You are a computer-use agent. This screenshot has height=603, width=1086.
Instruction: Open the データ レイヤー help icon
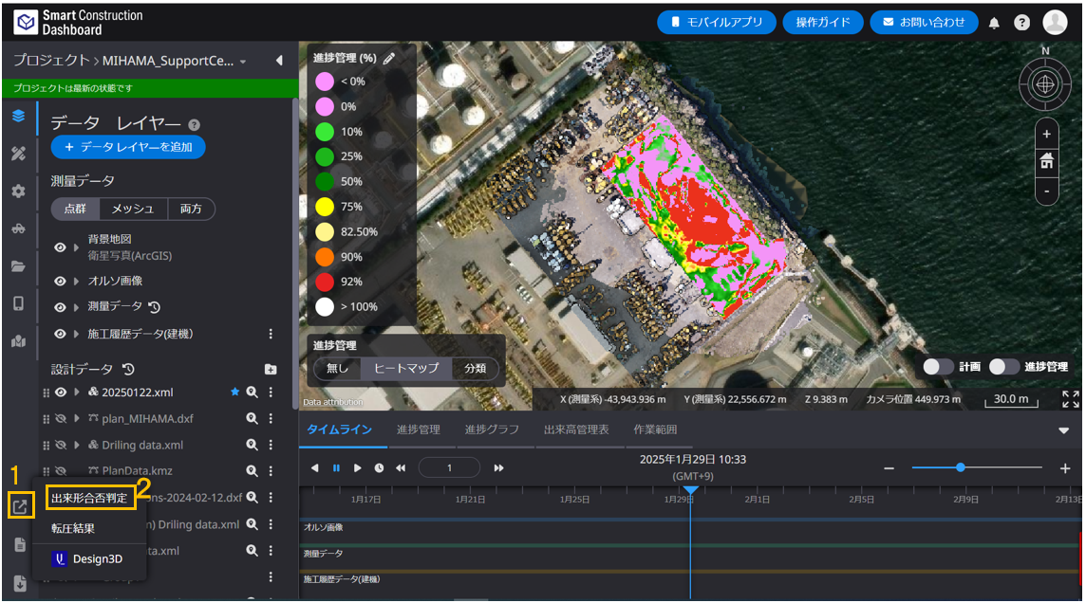tap(195, 125)
